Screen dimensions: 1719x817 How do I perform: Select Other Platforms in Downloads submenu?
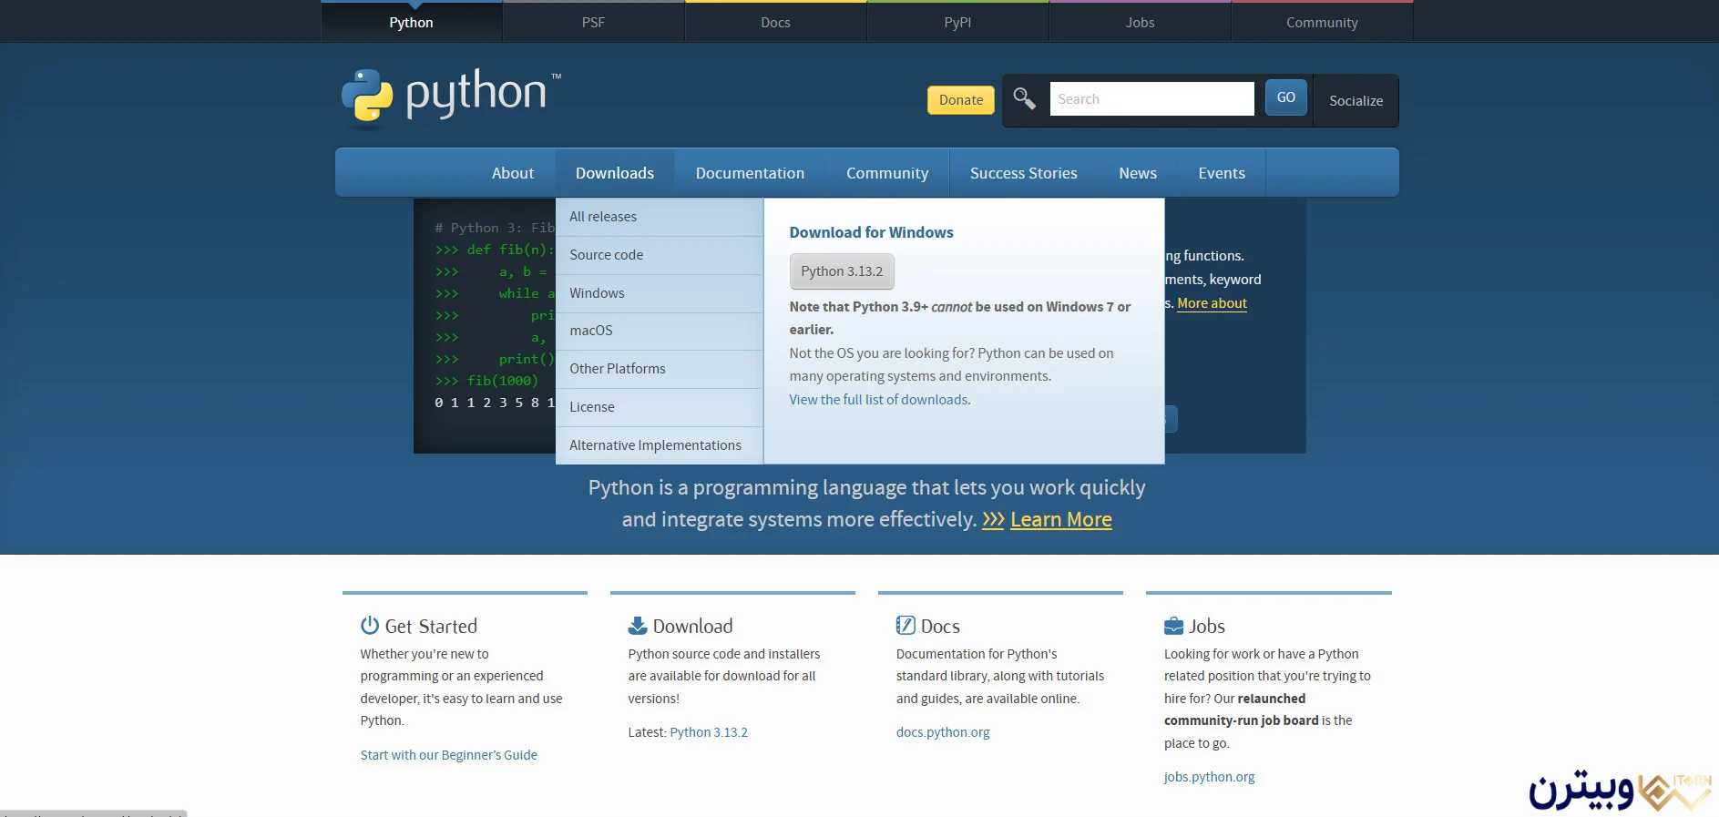tap(660, 369)
